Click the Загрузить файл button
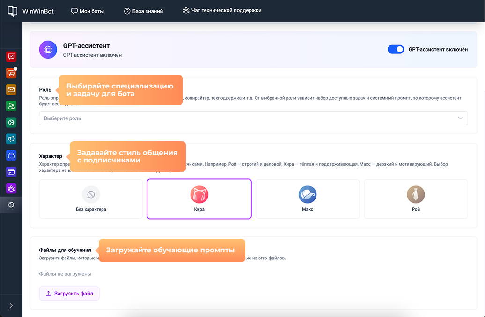 [69, 294]
